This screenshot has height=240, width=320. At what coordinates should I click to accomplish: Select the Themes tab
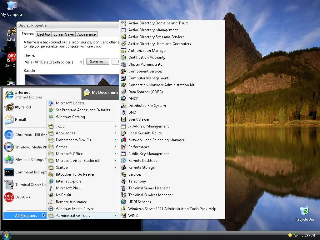[x=27, y=34]
